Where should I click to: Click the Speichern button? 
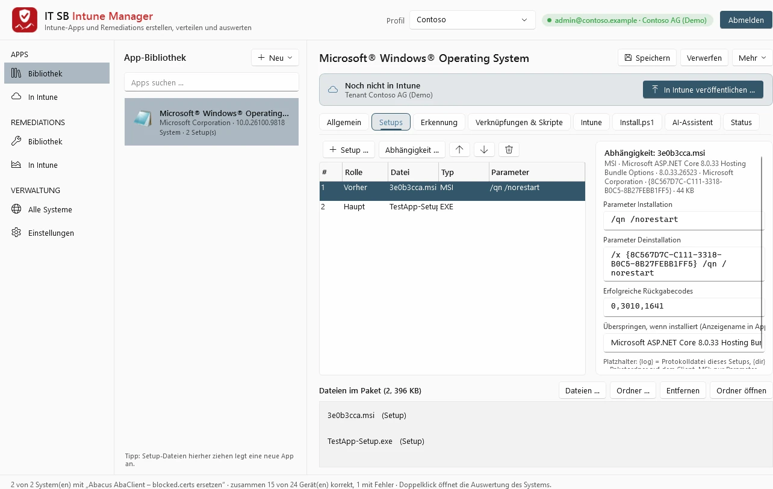coord(647,58)
